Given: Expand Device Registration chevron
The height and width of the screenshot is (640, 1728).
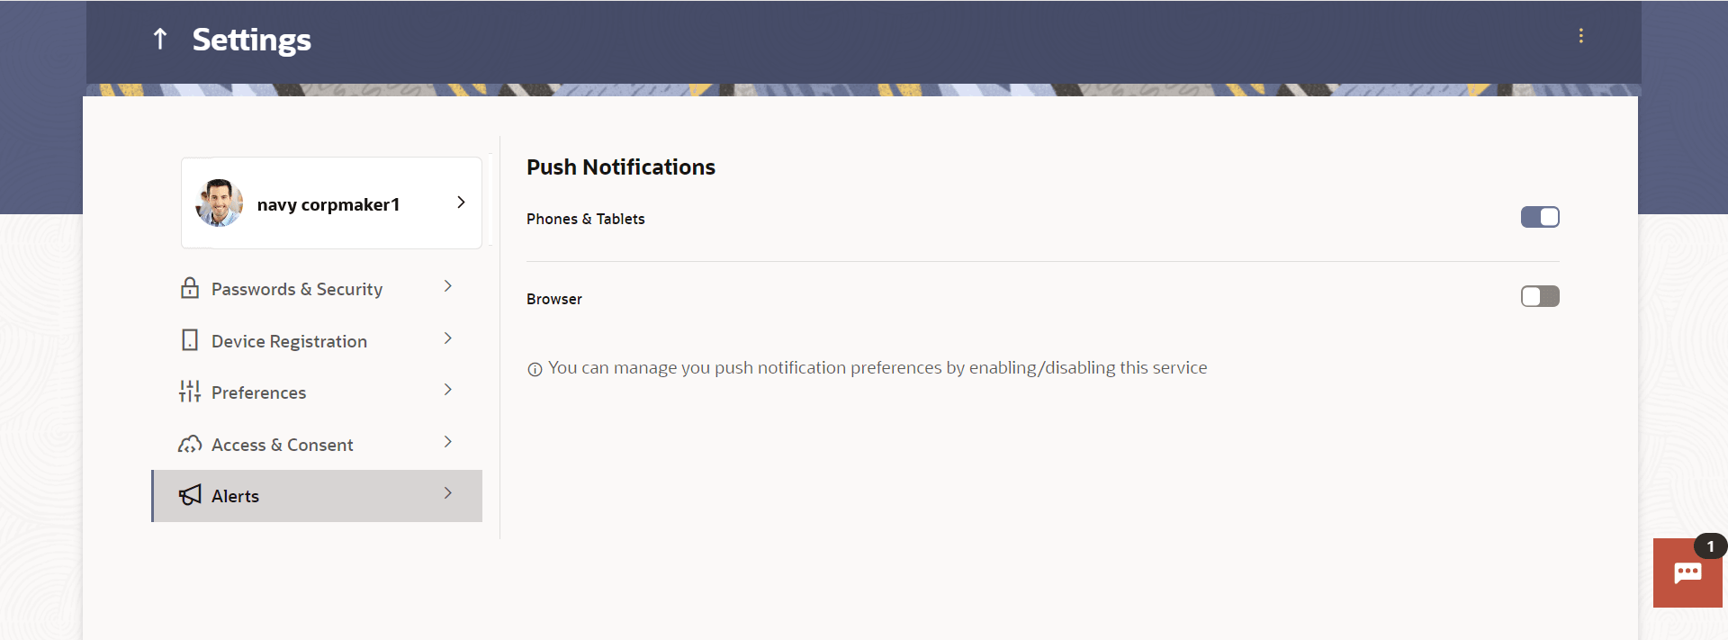Looking at the screenshot, I should tap(447, 338).
